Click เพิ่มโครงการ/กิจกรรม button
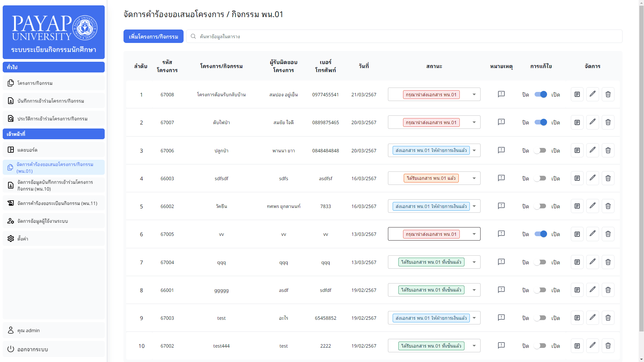Viewport: 644px width, 362px height. point(153,36)
